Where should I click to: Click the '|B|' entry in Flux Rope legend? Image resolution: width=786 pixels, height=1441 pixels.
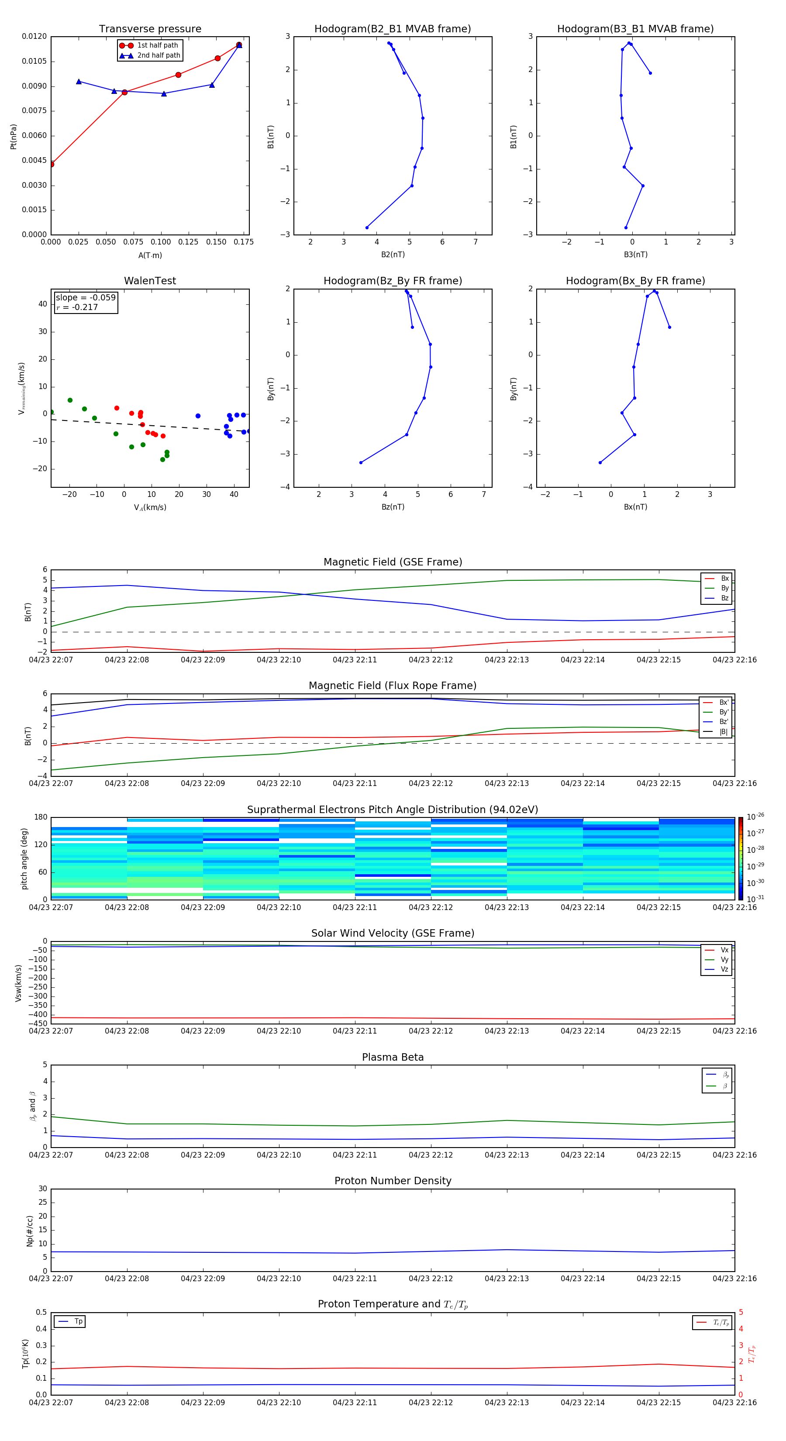[x=716, y=732]
